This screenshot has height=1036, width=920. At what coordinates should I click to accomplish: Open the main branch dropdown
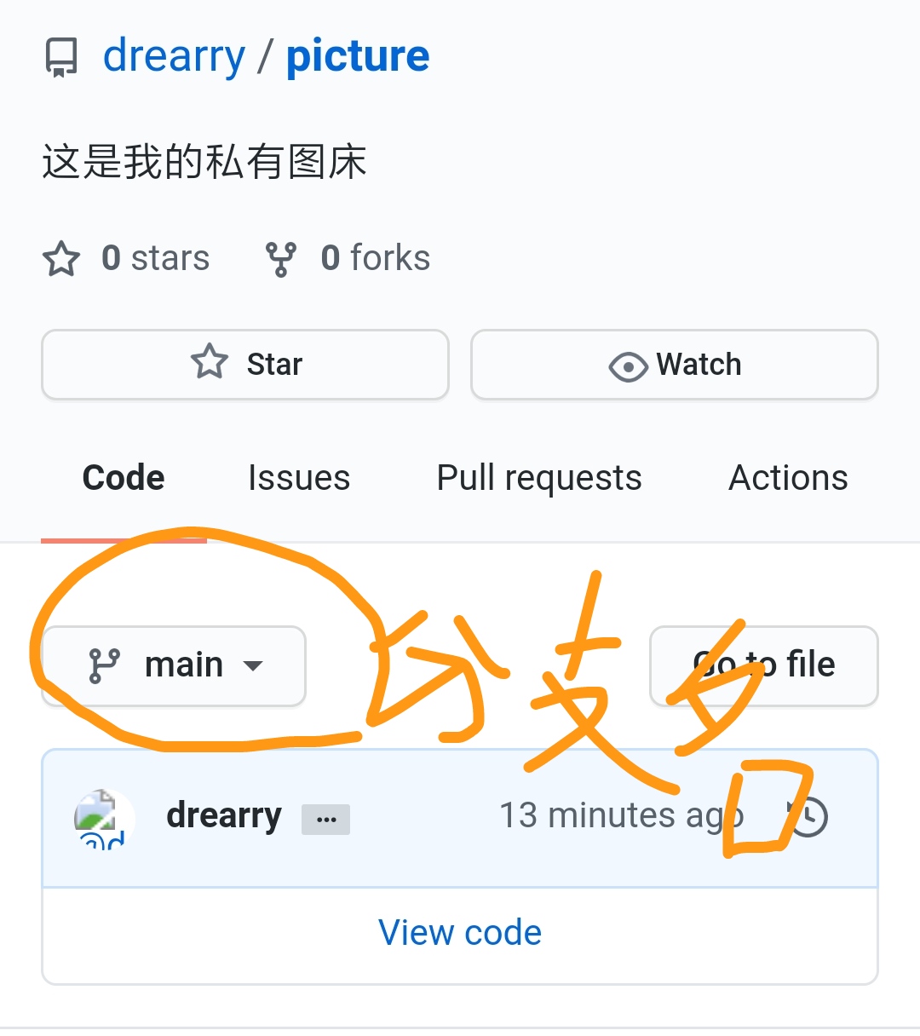[x=174, y=666]
